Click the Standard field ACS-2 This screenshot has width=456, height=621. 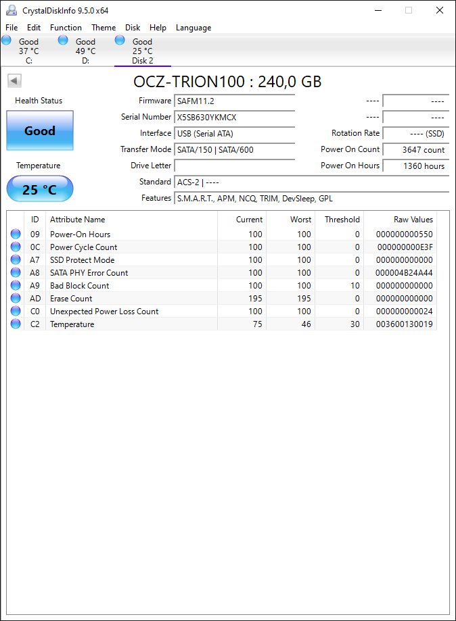point(311,182)
